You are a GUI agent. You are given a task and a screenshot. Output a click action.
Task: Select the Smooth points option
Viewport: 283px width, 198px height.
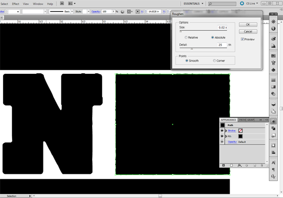[187, 61]
